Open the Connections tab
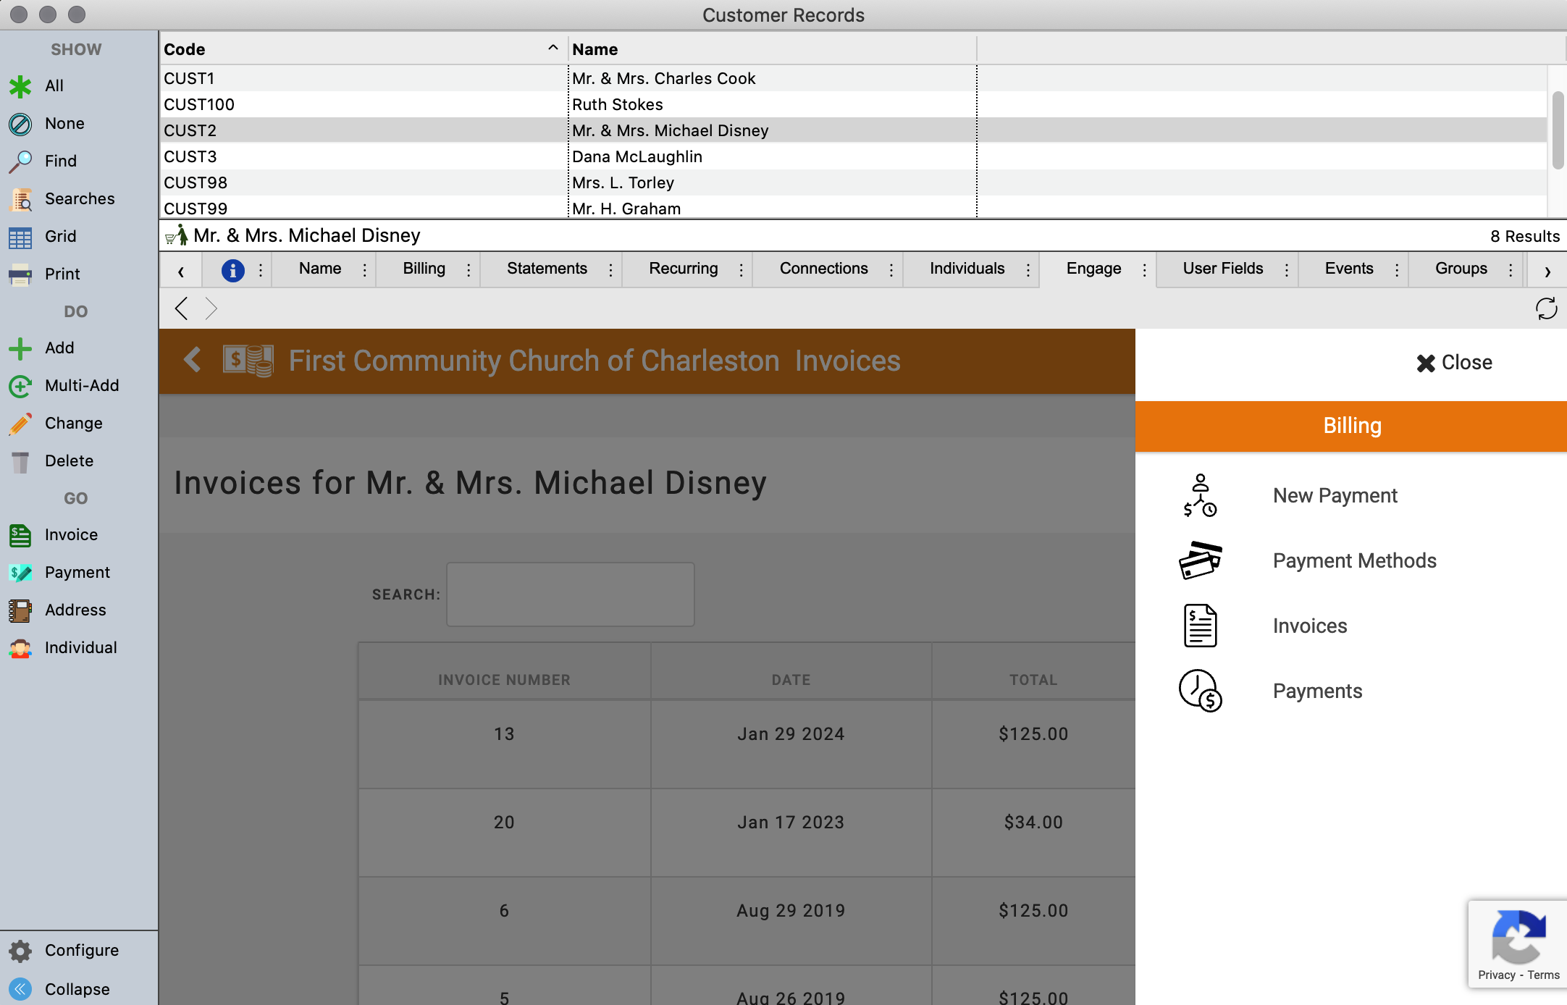Screen dimensions: 1567x1005 click(x=823, y=269)
